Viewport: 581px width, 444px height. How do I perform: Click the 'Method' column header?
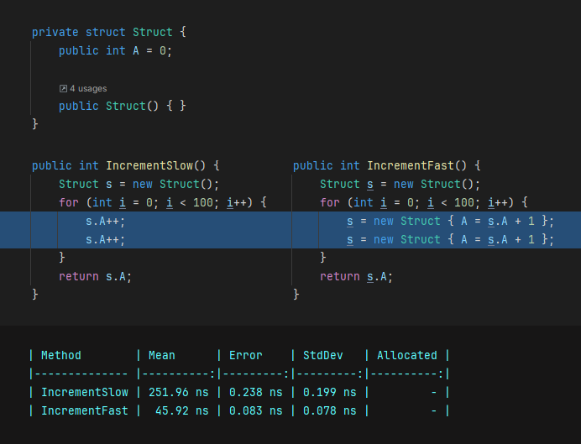point(61,356)
